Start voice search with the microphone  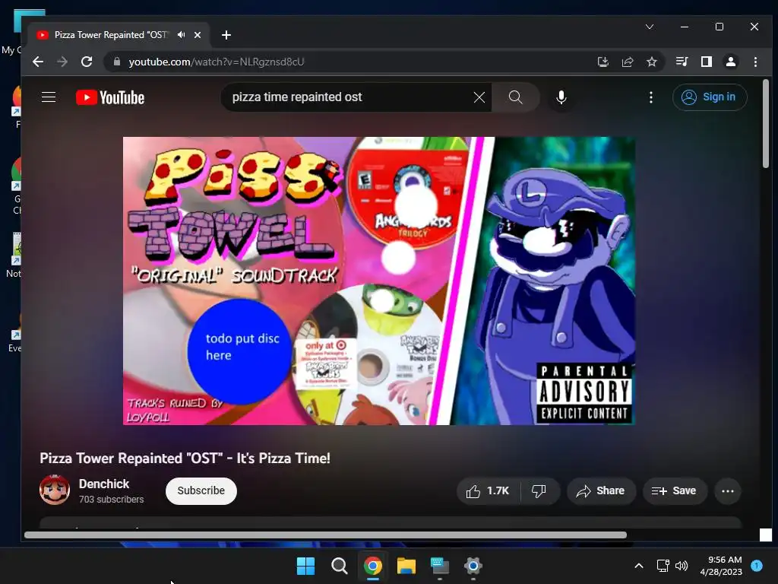point(561,97)
